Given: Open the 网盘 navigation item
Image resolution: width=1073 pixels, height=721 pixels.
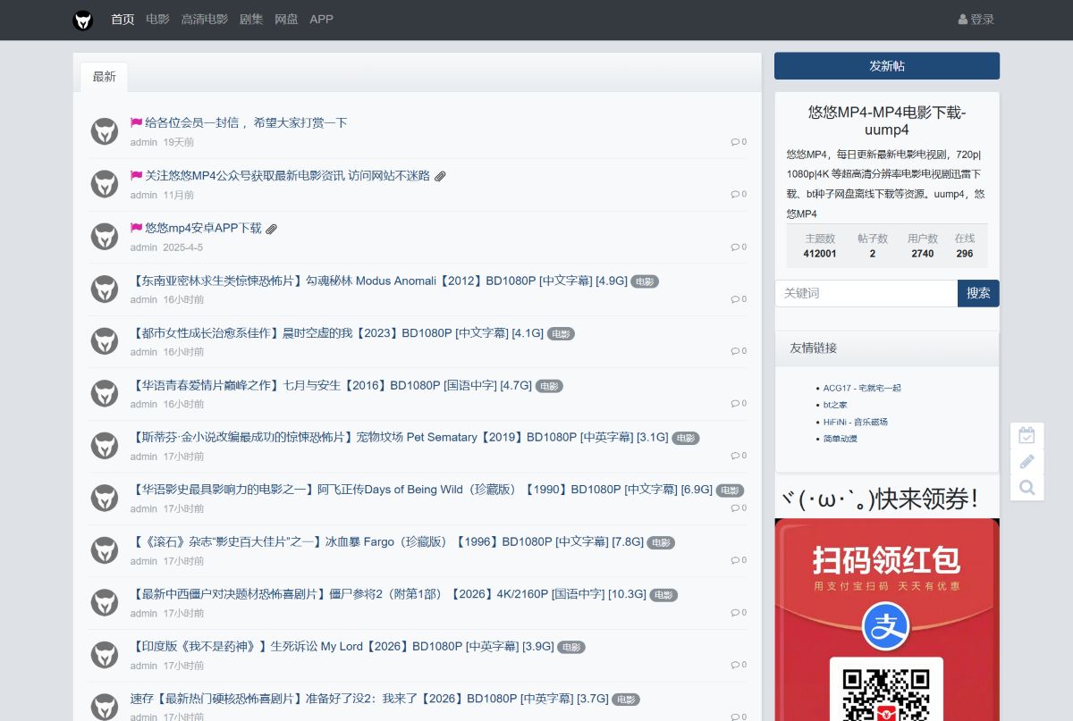Looking at the screenshot, I should pyautogui.click(x=286, y=19).
